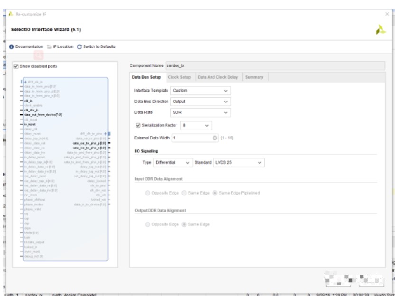399x306 pixels.
Task: Toggle Show disabled ports checkbox
Action: point(16,66)
